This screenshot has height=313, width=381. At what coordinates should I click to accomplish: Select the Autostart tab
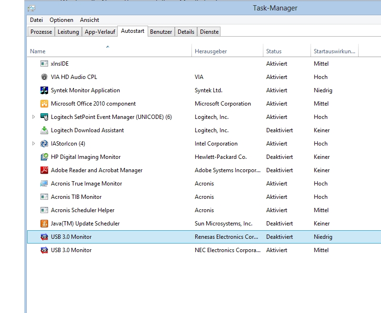133,31
